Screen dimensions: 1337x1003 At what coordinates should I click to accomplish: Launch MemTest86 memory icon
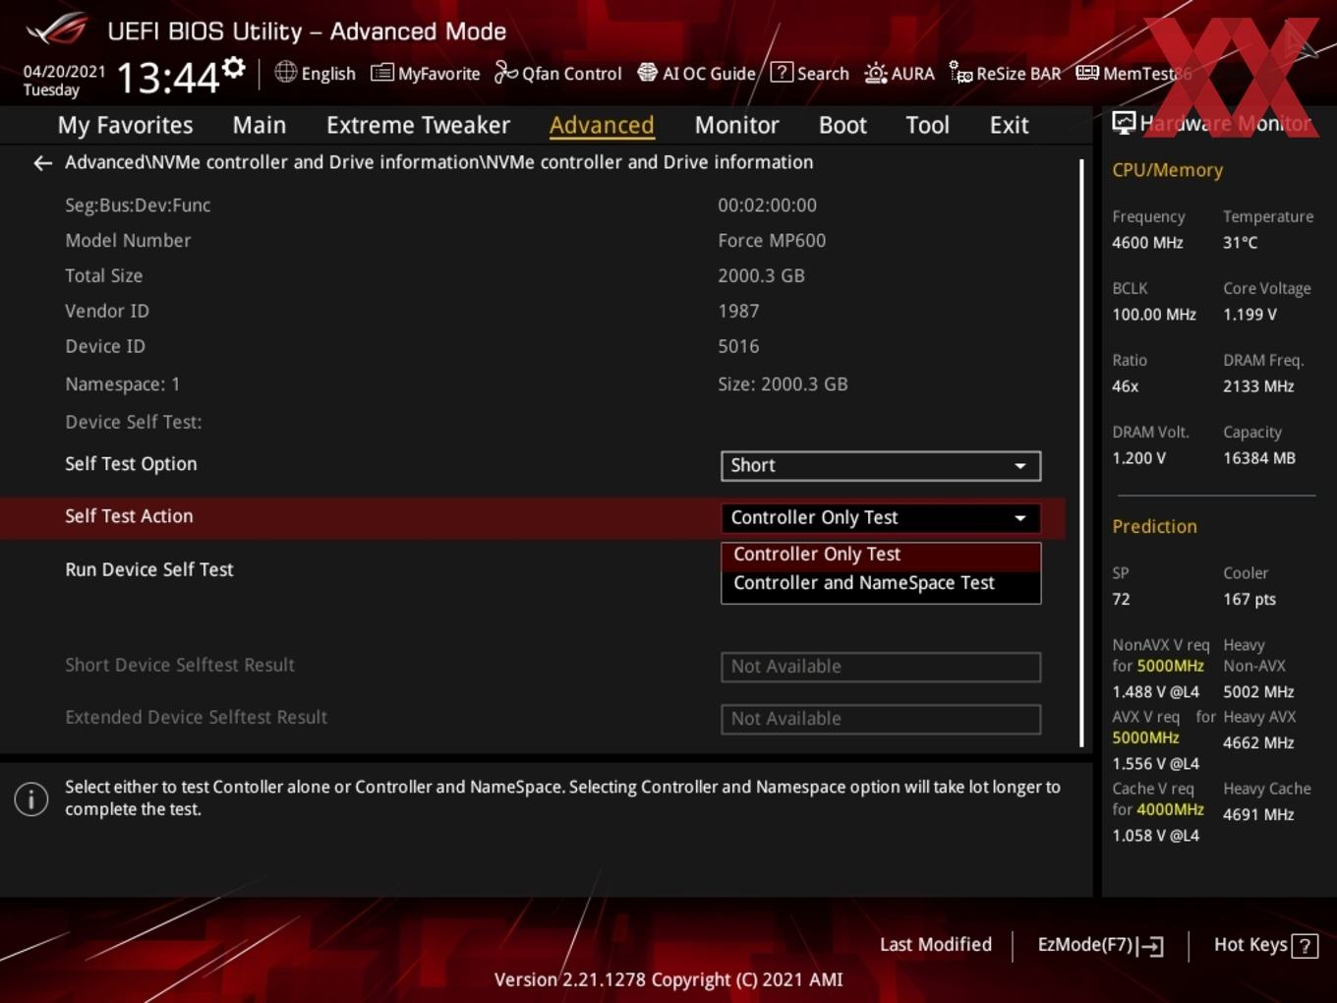1086,73
